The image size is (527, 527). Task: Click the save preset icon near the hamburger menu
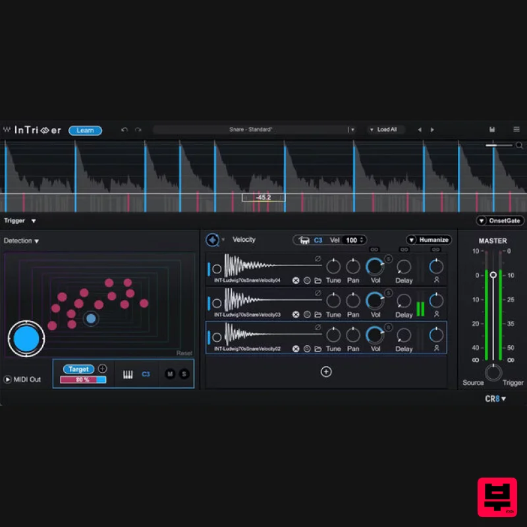point(492,129)
